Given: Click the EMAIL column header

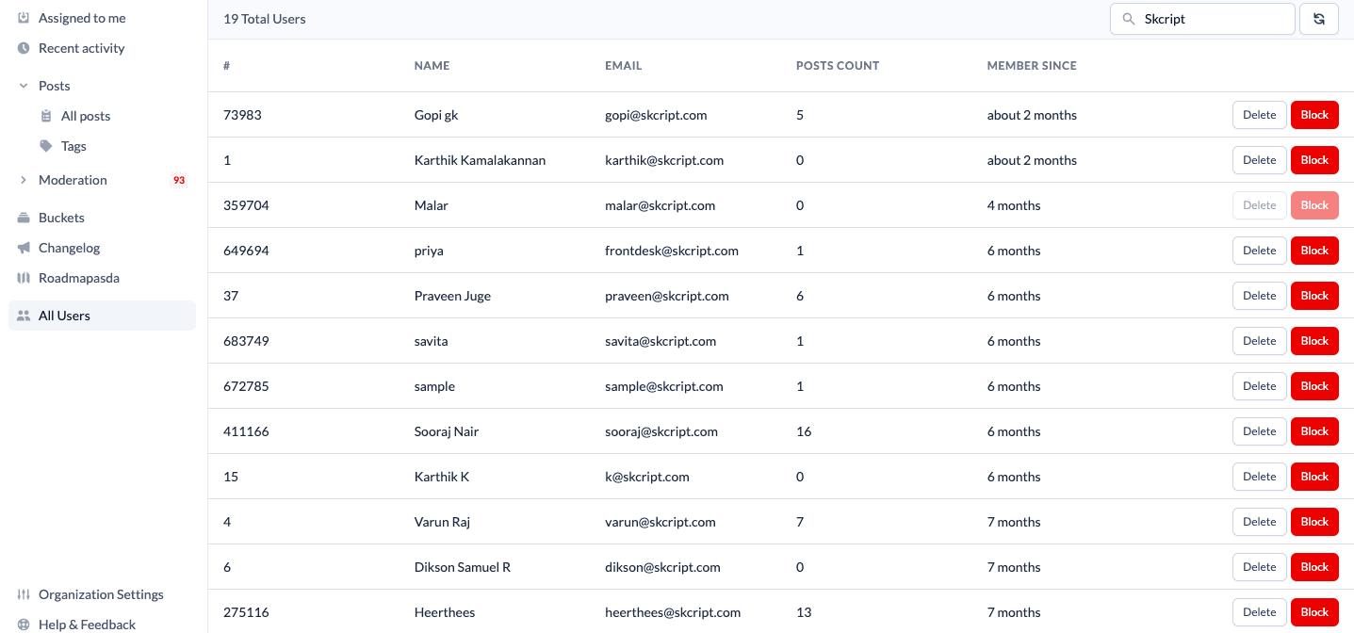Looking at the screenshot, I should coord(623,66).
